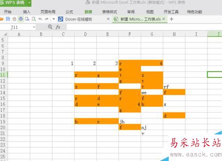Viewport: 222px width, 161px height.
Task: Click the Undo arrow icon
Action: point(40,19)
